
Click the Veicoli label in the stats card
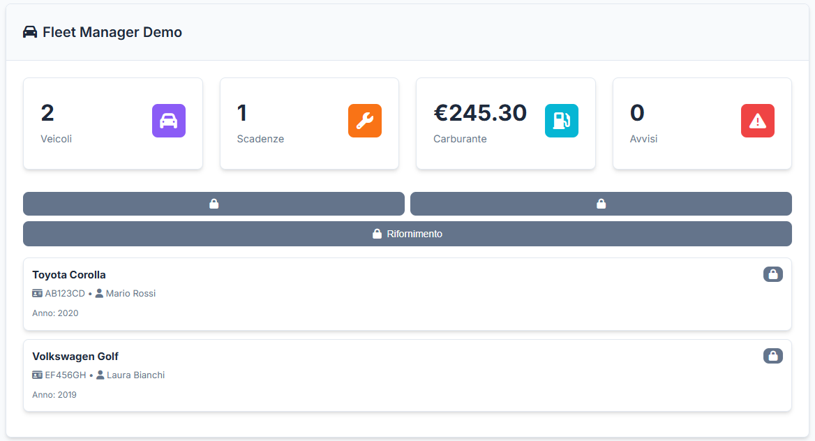(57, 139)
